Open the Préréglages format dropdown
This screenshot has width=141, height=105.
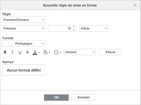[x=24, y=43]
